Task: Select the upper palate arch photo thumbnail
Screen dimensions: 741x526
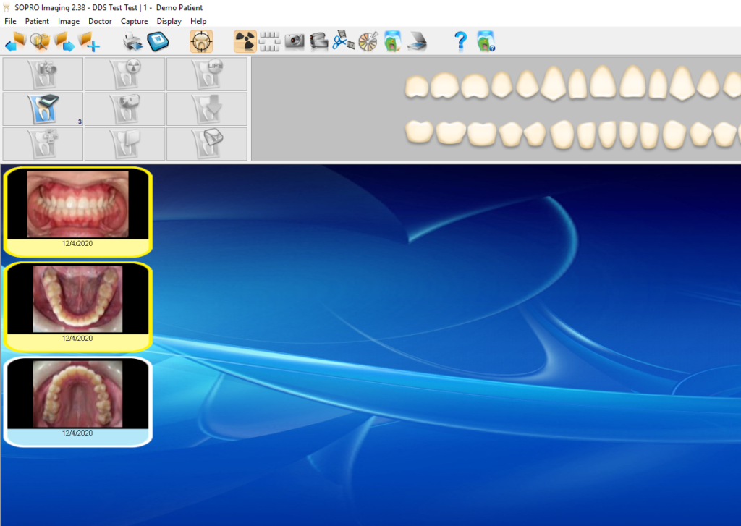Action: click(x=77, y=402)
